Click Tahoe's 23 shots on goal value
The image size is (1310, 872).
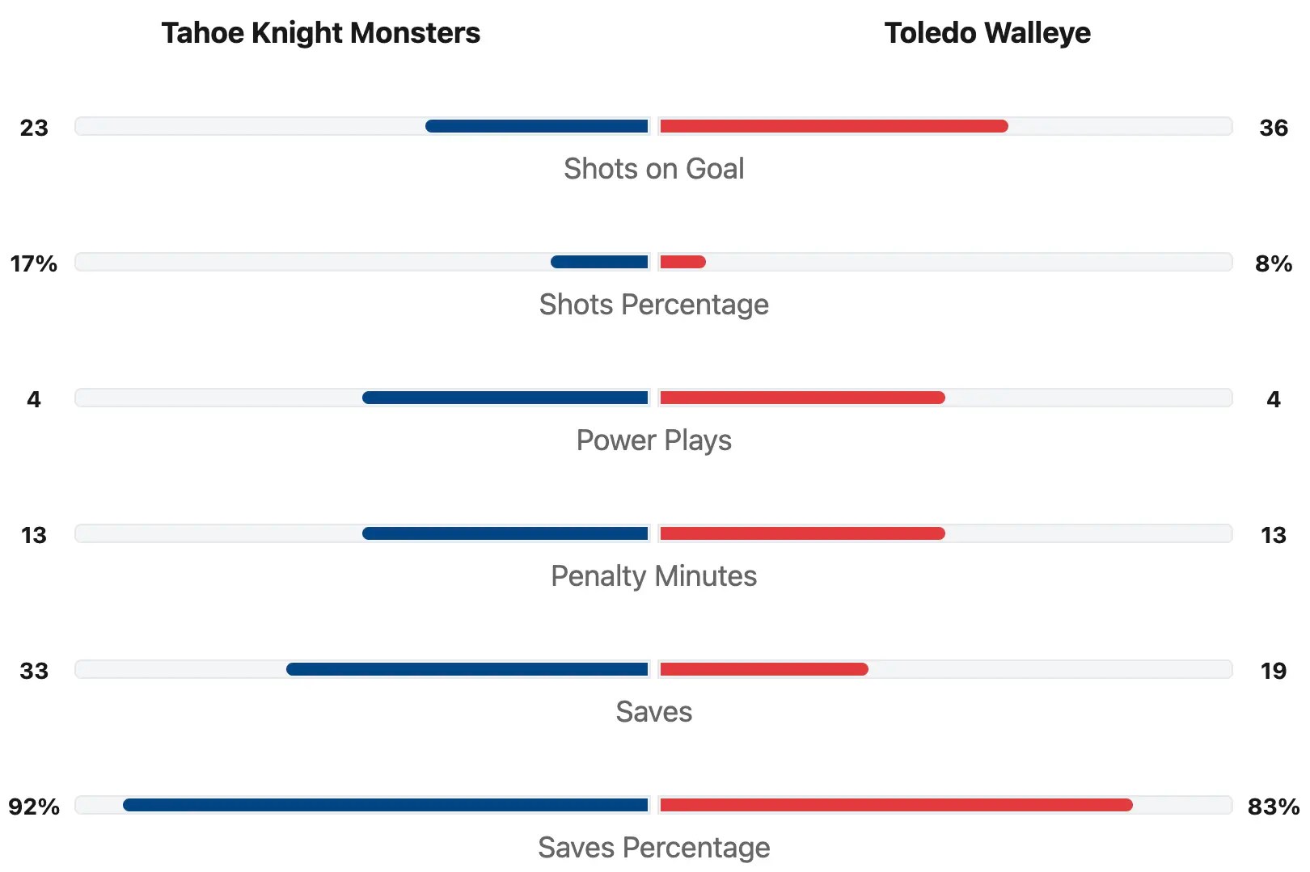(x=34, y=128)
